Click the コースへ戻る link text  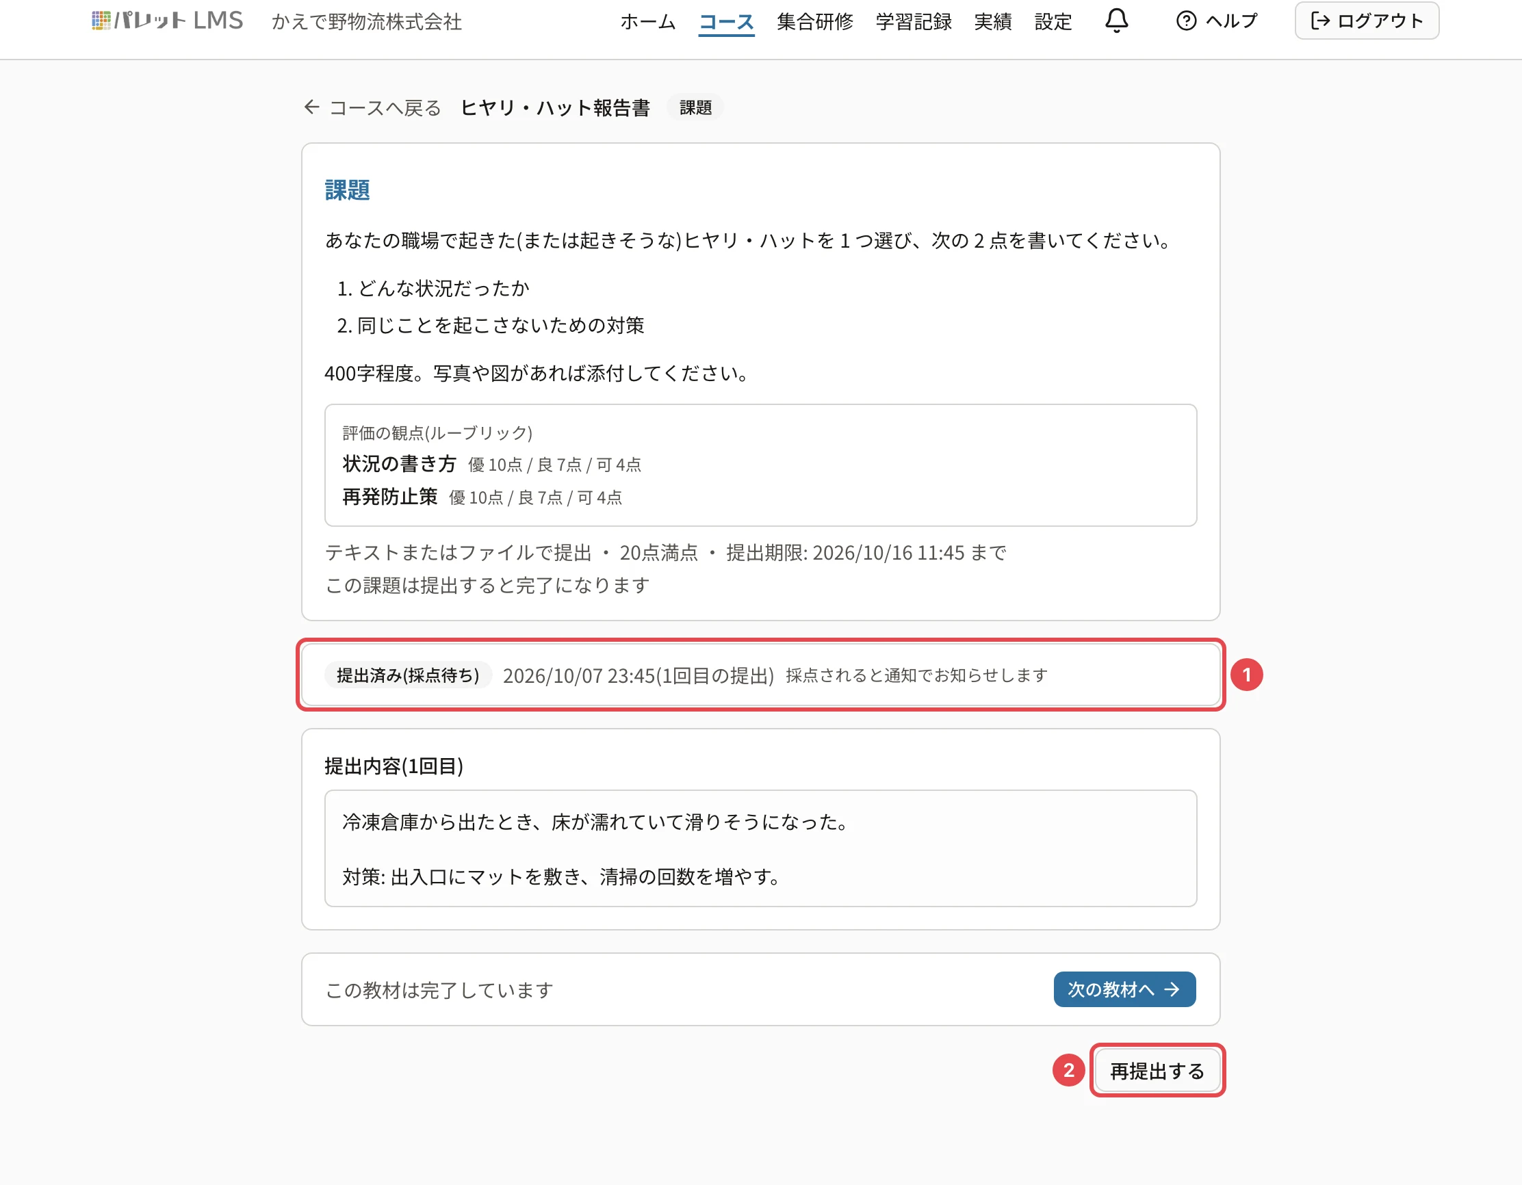pos(385,108)
